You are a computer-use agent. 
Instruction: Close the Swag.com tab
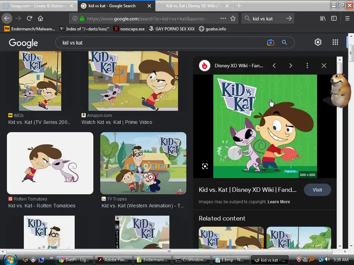point(71,6)
